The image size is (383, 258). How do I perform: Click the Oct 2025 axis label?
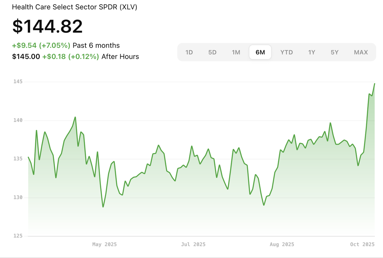(362, 244)
